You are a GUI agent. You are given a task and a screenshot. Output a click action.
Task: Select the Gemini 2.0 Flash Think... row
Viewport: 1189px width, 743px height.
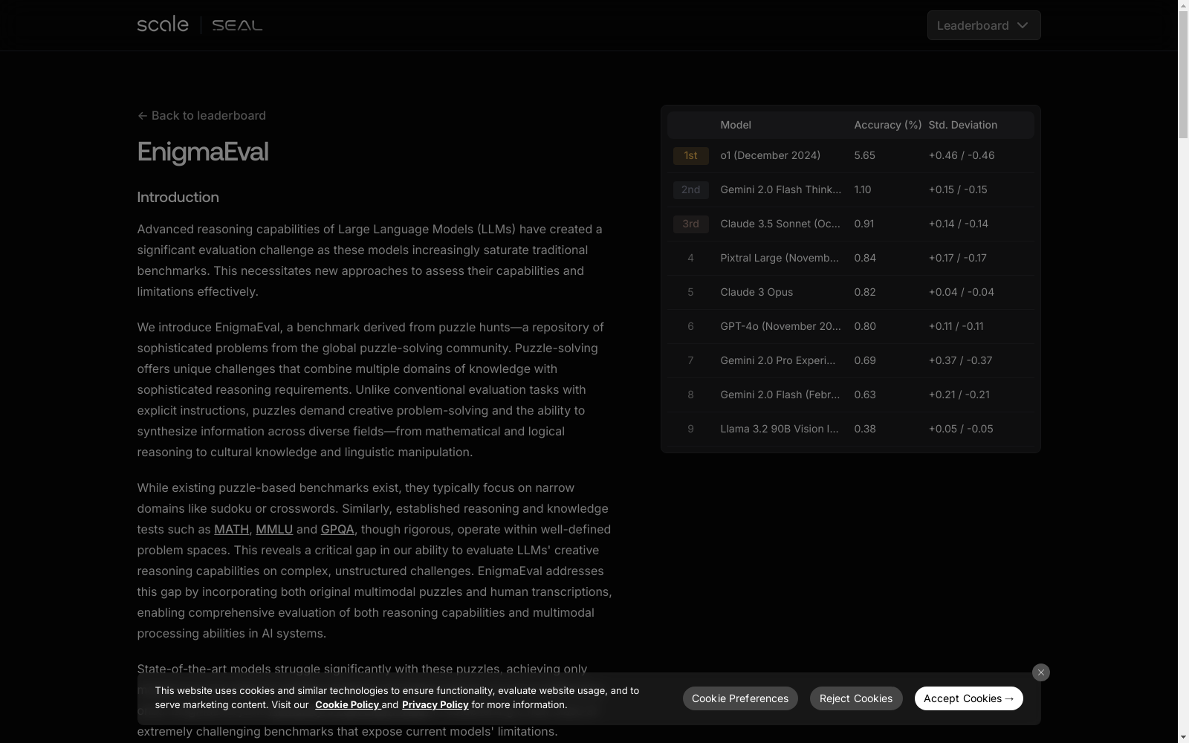click(x=850, y=189)
